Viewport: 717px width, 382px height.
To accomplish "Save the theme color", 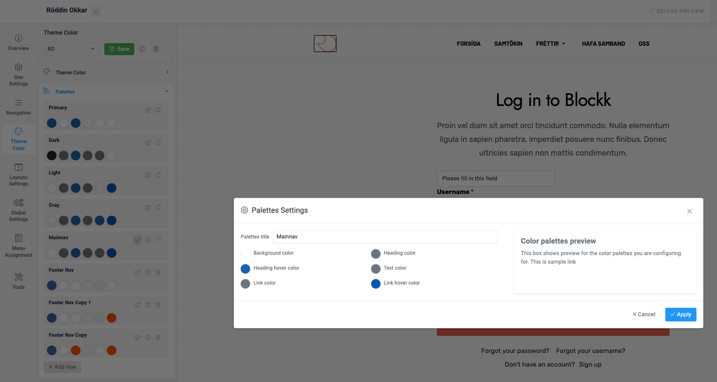I will pos(119,49).
